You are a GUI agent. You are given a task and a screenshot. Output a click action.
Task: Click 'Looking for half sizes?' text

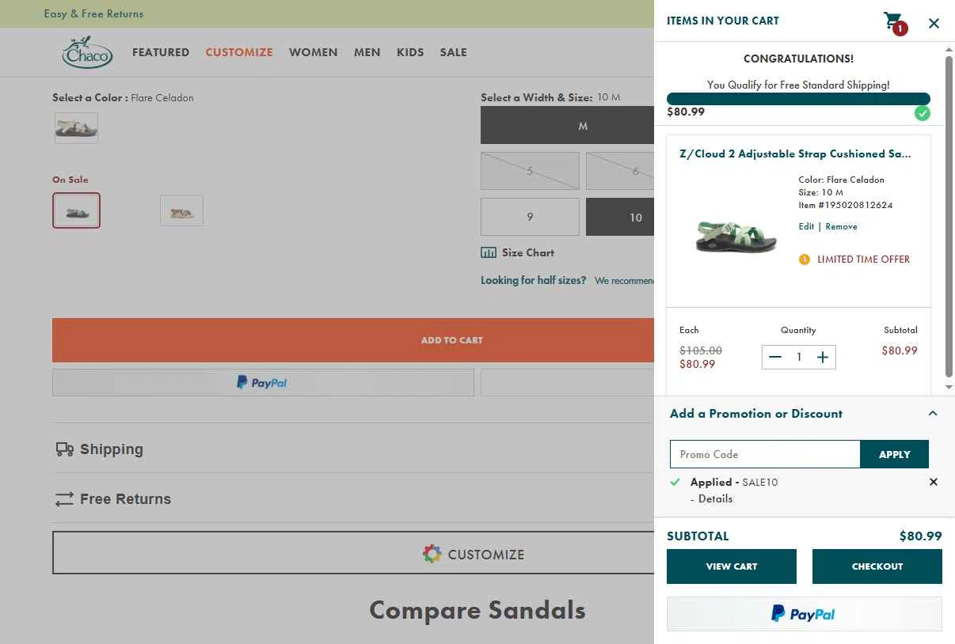[x=534, y=280]
